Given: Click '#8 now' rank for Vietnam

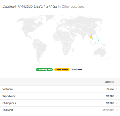Looking at the screenshot, I should tap(110, 89).
